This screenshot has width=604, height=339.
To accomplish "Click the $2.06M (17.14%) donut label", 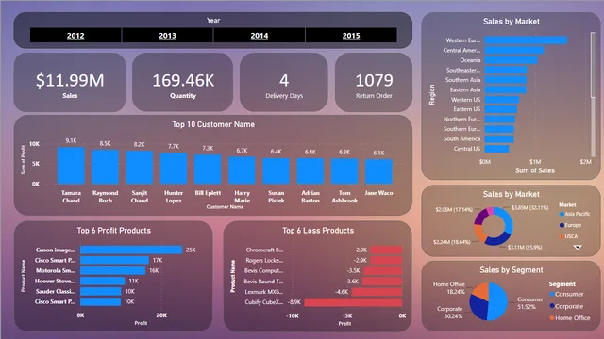I will (x=454, y=209).
